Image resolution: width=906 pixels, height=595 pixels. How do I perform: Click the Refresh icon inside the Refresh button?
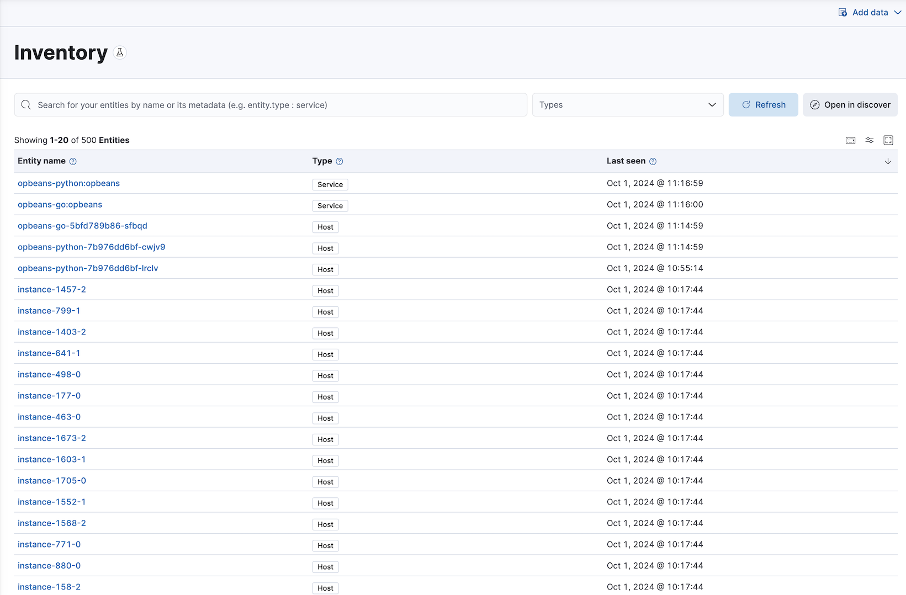click(x=746, y=104)
